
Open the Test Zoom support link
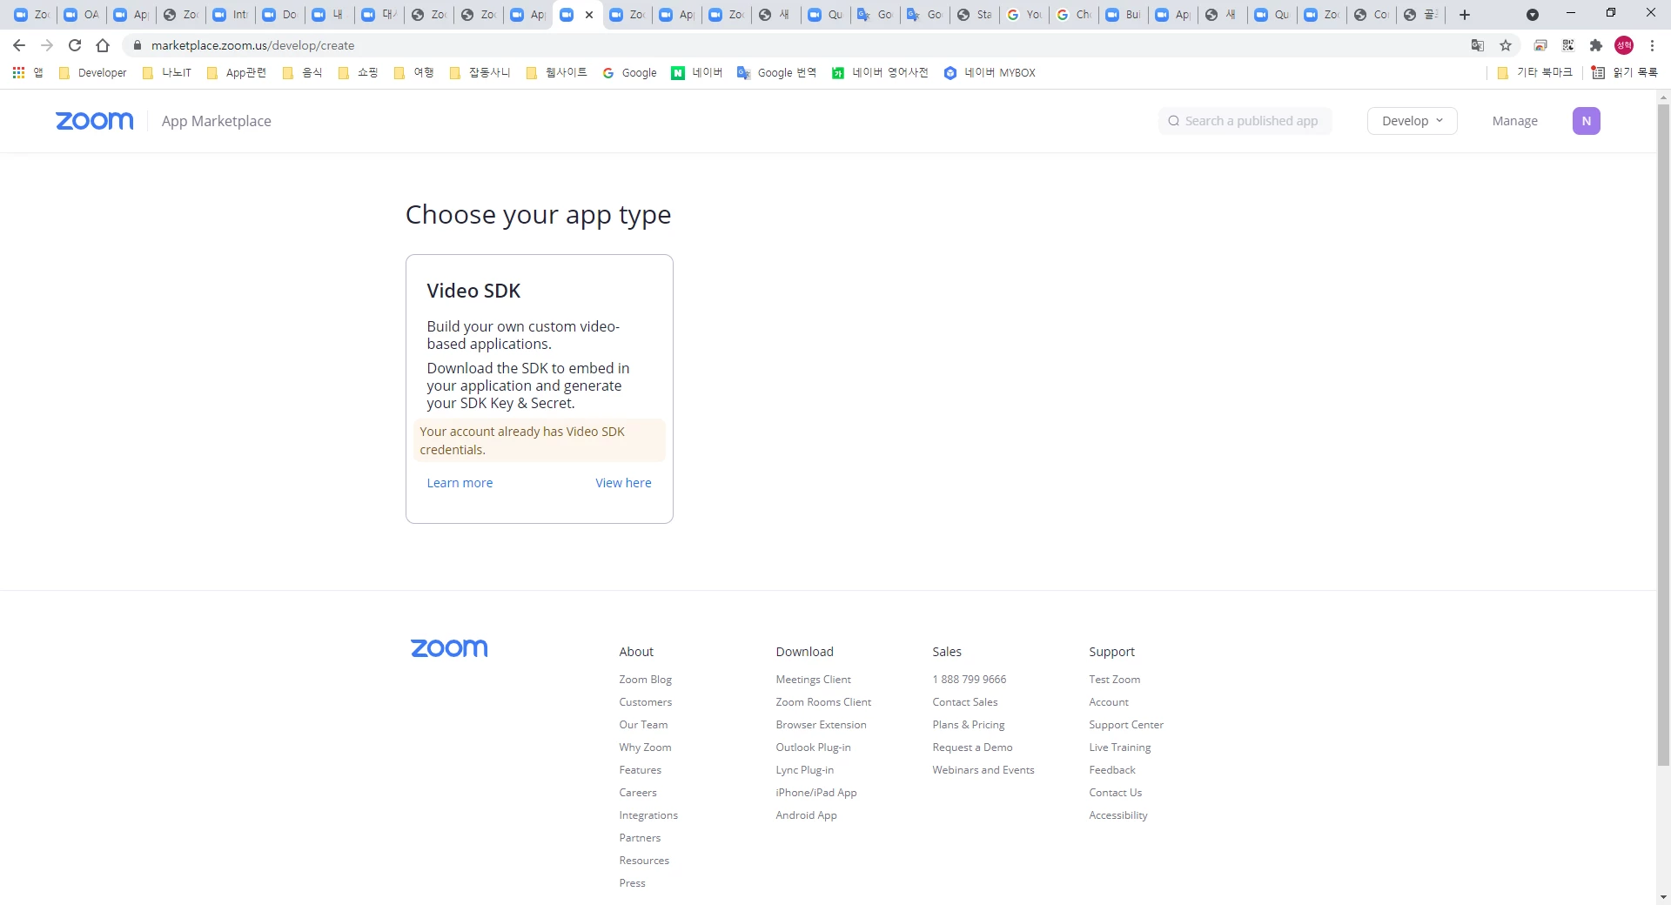click(x=1114, y=680)
